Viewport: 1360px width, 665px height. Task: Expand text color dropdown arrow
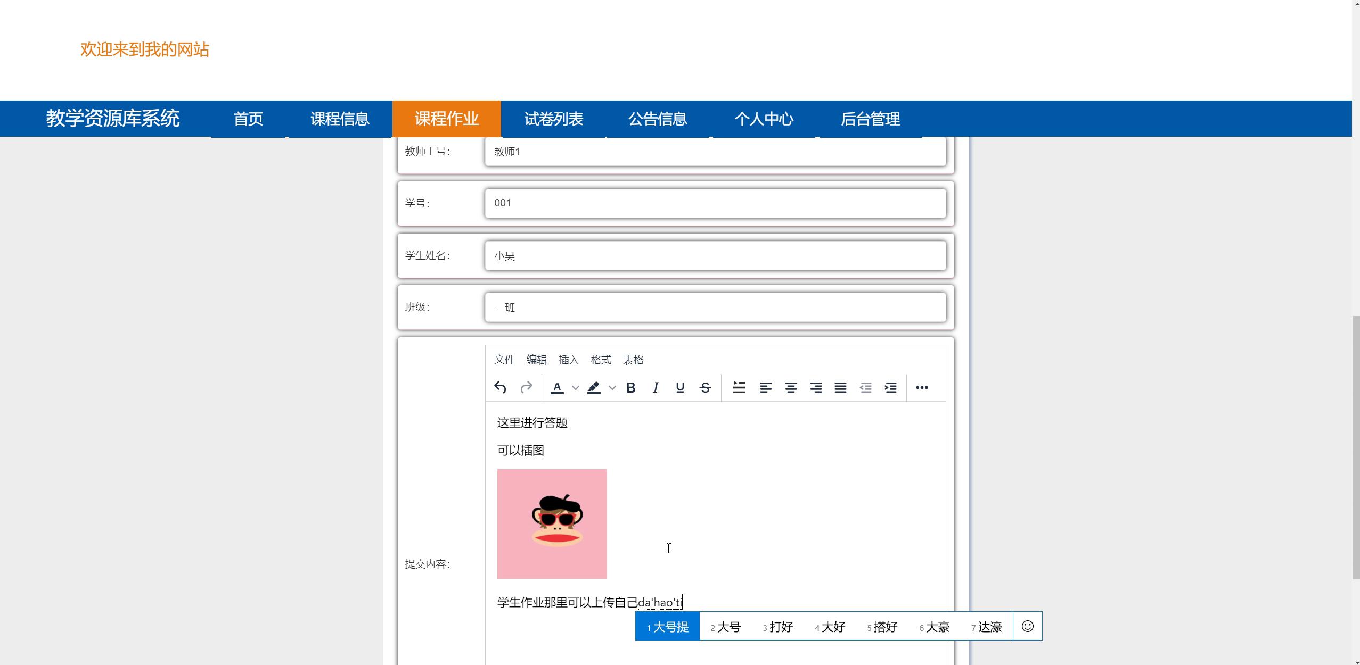pyautogui.click(x=575, y=388)
